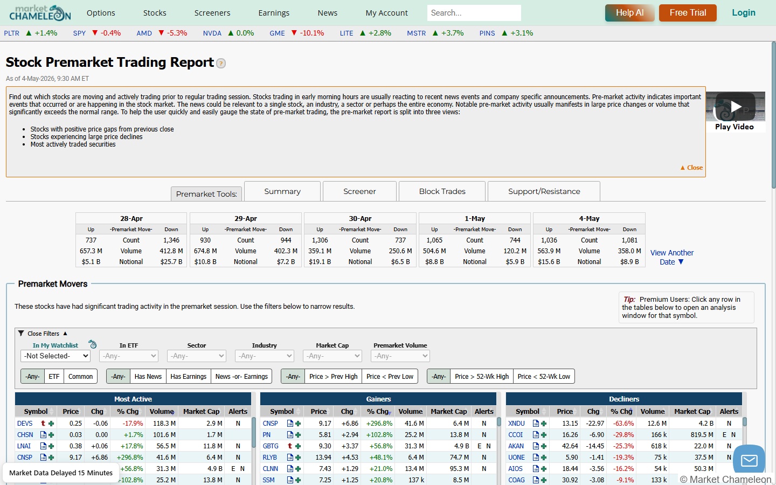Expand View Another Date selector
The width and height of the screenshot is (776, 485).
click(x=671, y=257)
